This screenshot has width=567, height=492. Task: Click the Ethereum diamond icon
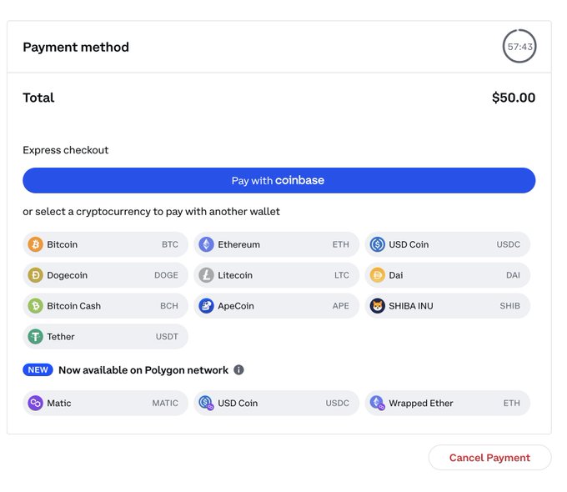[x=206, y=244]
